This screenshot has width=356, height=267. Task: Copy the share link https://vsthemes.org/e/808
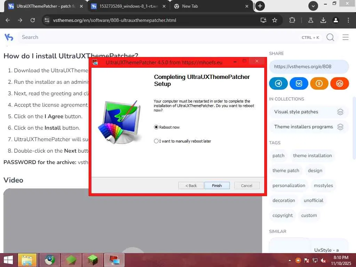point(309,66)
